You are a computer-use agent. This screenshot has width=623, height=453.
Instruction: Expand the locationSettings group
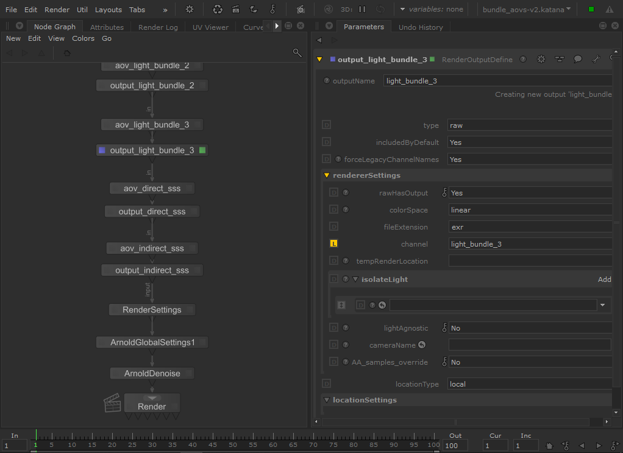[x=327, y=400]
